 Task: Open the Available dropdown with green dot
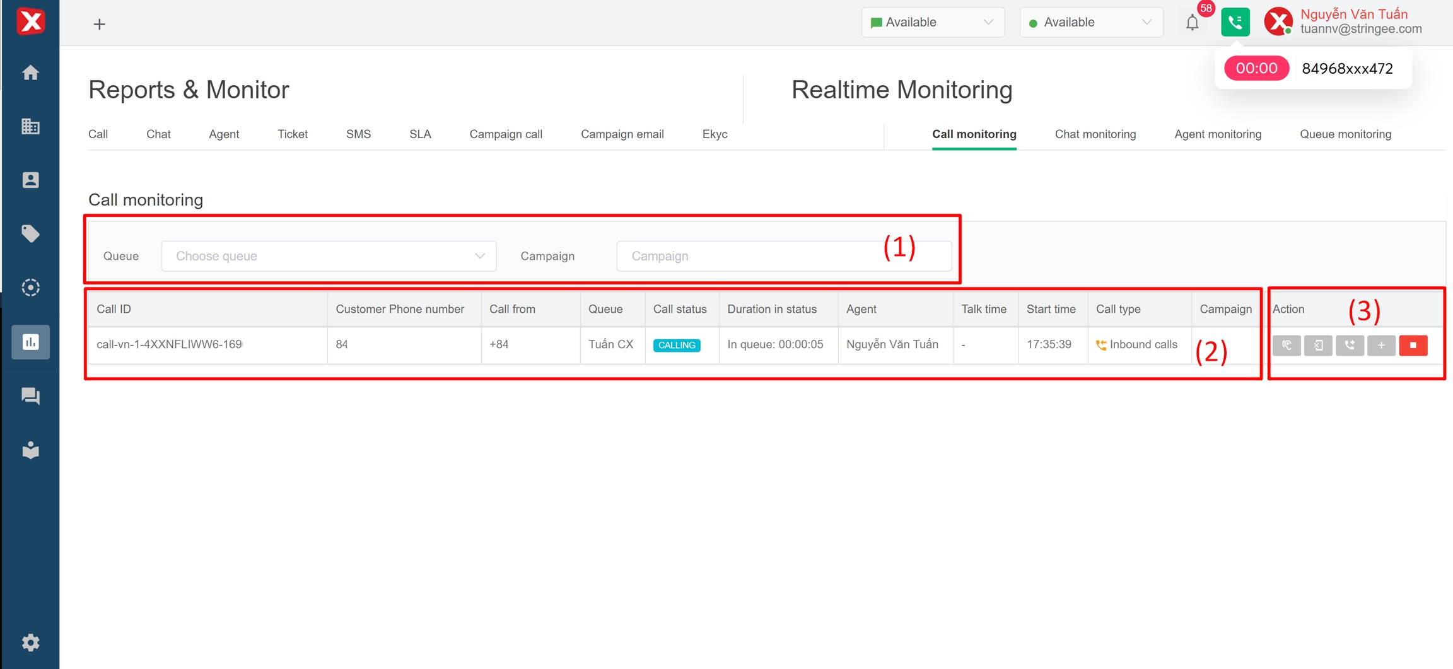[x=1091, y=23]
